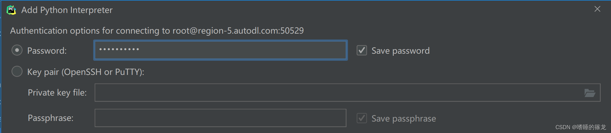This screenshot has width=611, height=133.
Task: Click the PyCharm logo in title bar
Action: pyautogui.click(x=11, y=10)
